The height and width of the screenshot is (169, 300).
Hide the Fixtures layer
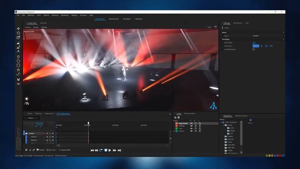tap(191, 131)
